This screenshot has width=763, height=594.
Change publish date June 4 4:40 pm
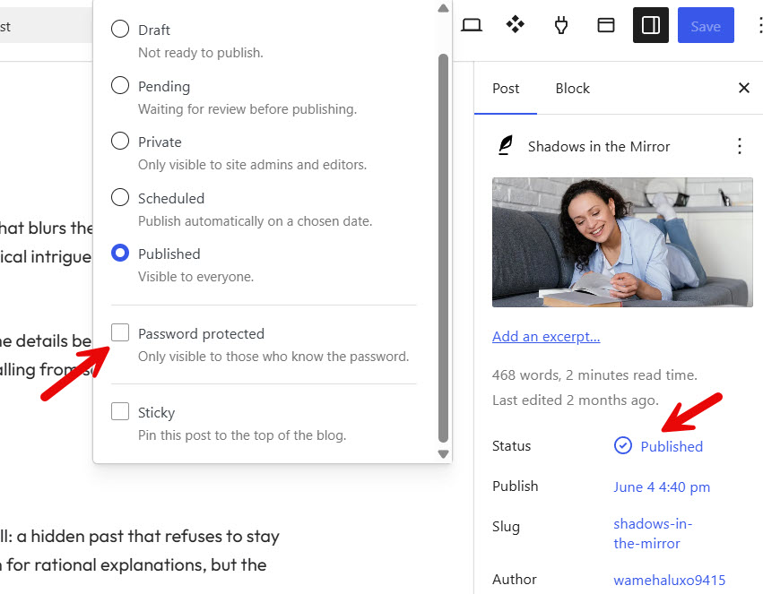point(662,486)
